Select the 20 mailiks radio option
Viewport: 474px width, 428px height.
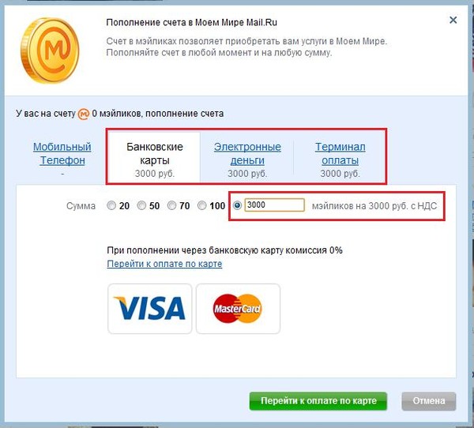click(x=111, y=206)
